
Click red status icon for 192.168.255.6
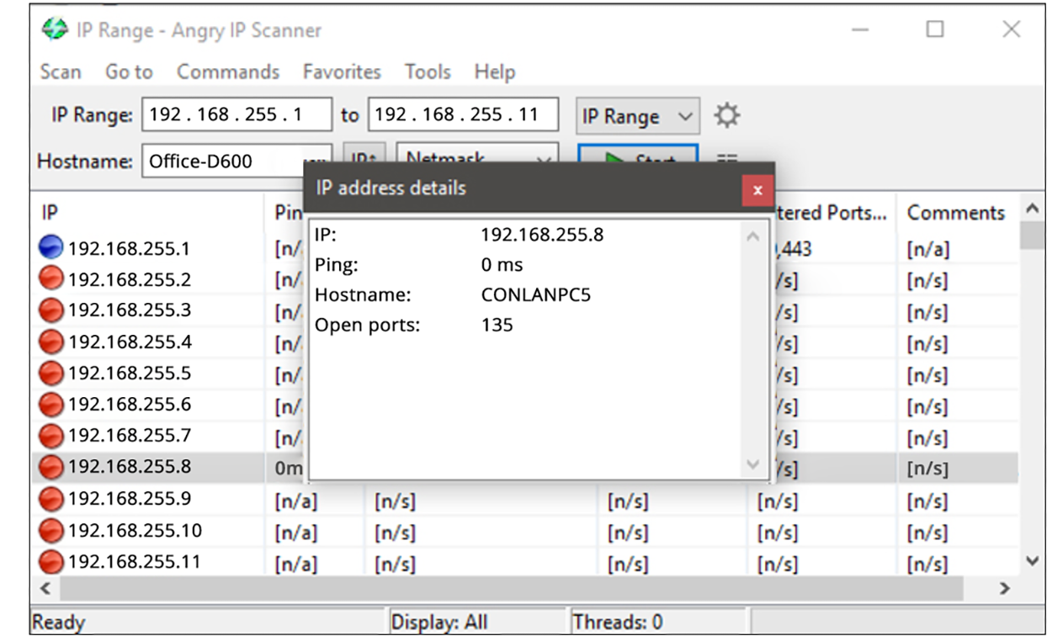51,405
